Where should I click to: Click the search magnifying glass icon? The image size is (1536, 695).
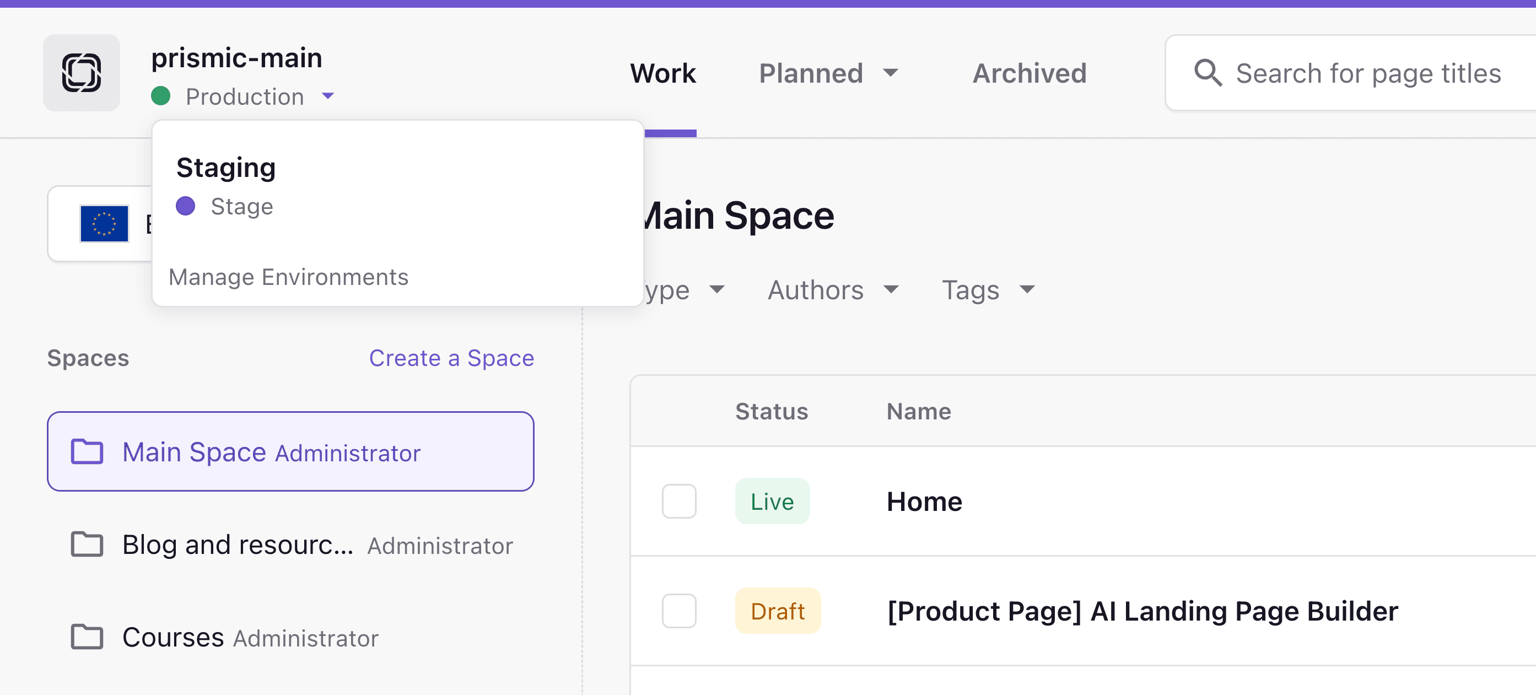(1208, 73)
